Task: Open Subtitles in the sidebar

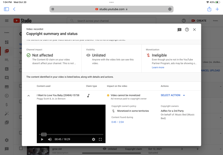Action: pyautogui.click(x=7, y=87)
